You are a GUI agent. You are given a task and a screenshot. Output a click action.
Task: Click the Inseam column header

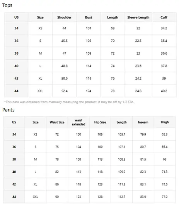(x=143, y=122)
